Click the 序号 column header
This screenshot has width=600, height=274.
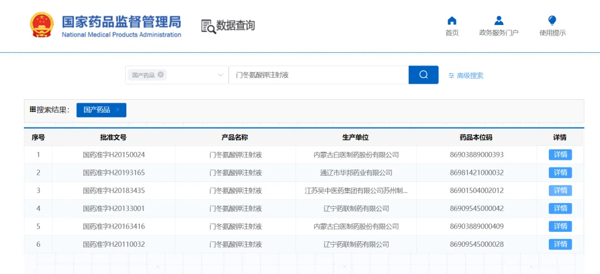38,137
